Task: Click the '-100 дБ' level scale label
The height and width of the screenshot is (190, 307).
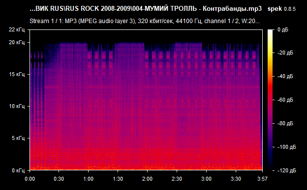Action: [x=287, y=147]
